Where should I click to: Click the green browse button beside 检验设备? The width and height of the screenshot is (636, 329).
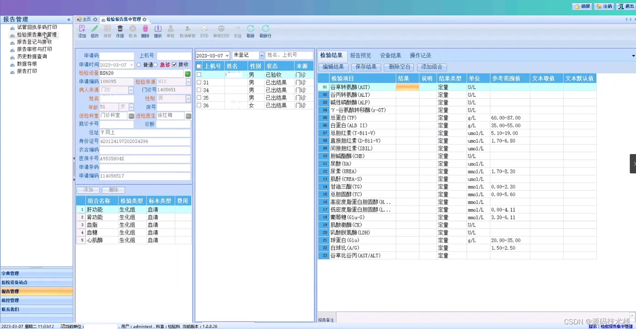click(187, 74)
